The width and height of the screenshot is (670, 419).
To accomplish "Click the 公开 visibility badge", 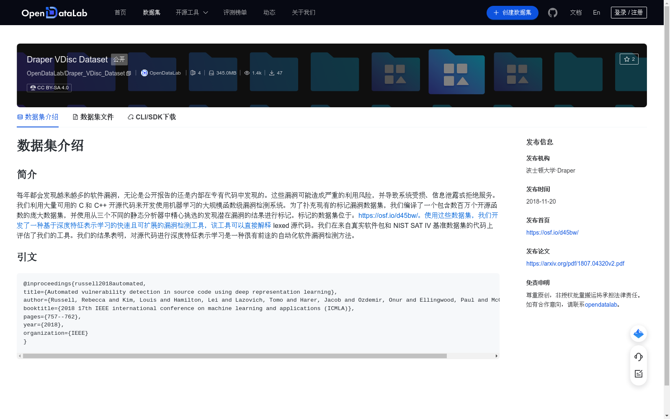I will pyautogui.click(x=119, y=59).
